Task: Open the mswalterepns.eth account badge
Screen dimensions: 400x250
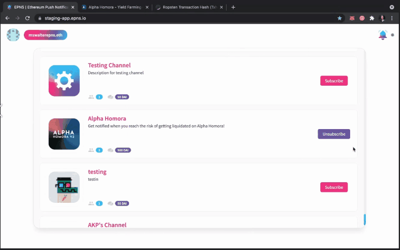Action: [46, 35]
